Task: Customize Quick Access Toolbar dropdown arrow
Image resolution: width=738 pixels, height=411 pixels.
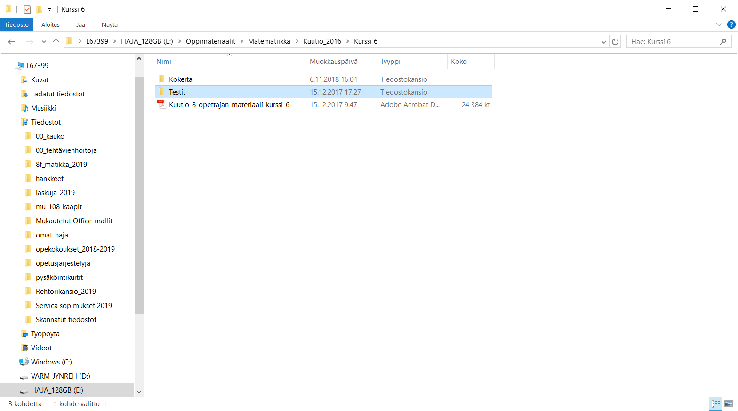Action: [x=49, y=9]
